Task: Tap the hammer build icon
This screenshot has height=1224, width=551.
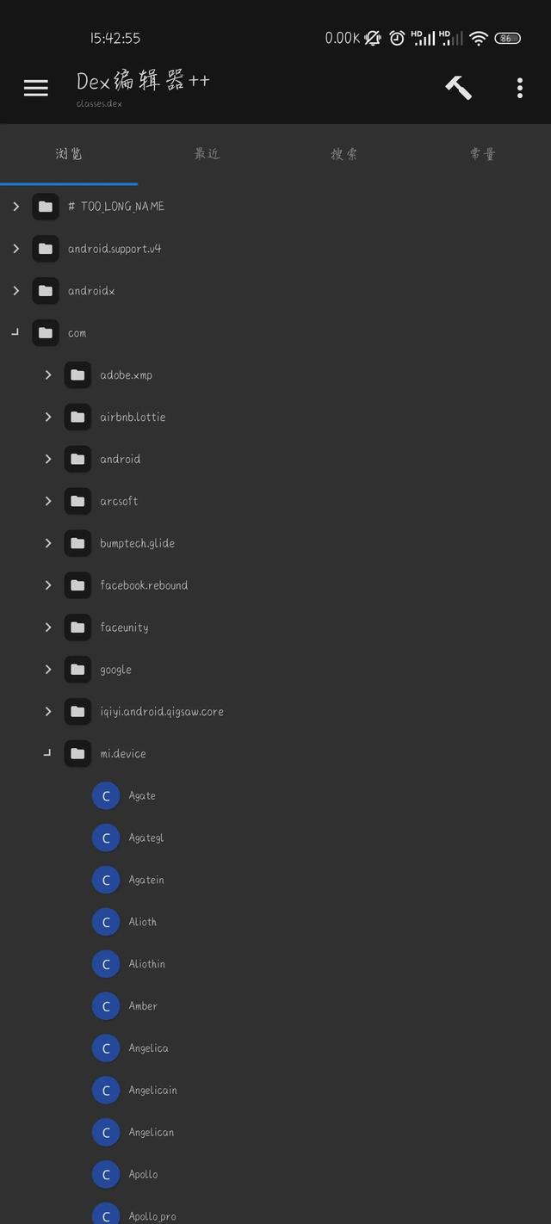Action: coord(458,88)
